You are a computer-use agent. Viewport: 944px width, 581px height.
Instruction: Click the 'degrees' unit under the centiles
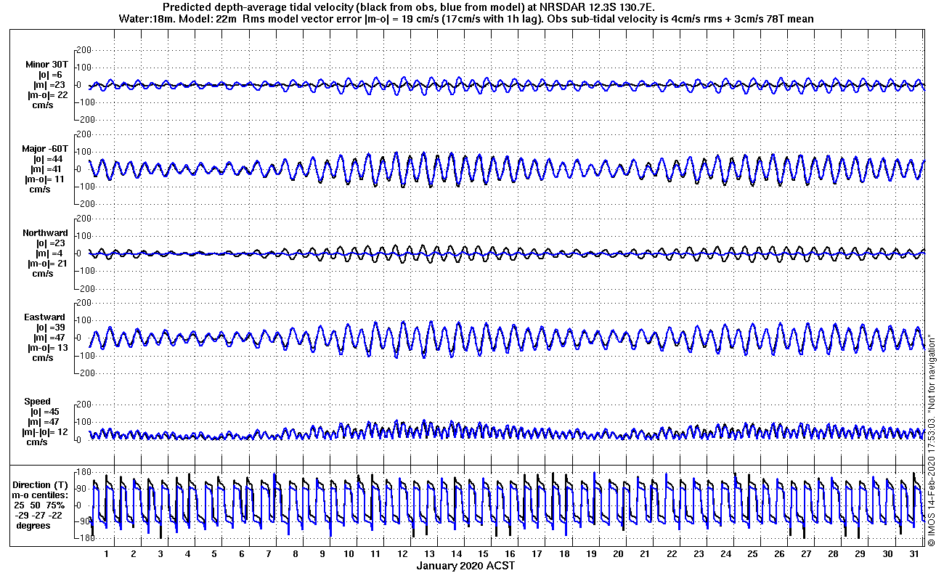pos(33,525)
